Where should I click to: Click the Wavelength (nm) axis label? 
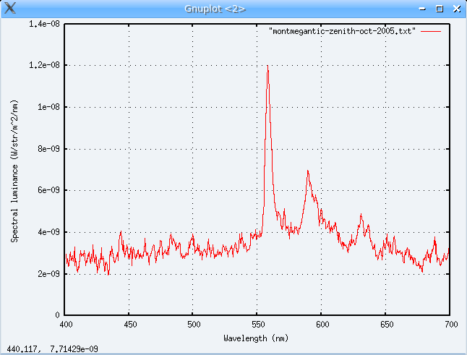(x=257, y=338)
